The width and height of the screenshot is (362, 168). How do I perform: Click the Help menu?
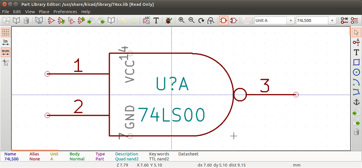[x=86, y=12]
